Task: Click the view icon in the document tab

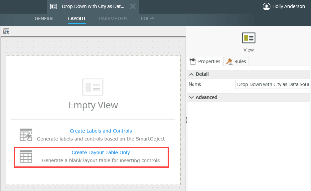Action: [x=54, y=7]
